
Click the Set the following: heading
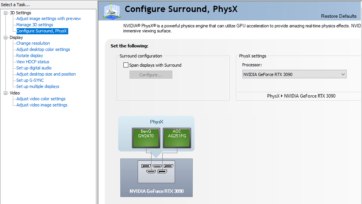(x=129, y=46)
